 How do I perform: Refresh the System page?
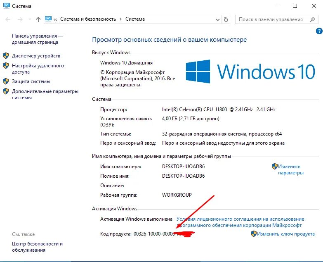coord(226,19)
